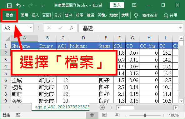185x119 pixels.
Task: Expand the Name Box dropdown arrow
Action: 31,27
